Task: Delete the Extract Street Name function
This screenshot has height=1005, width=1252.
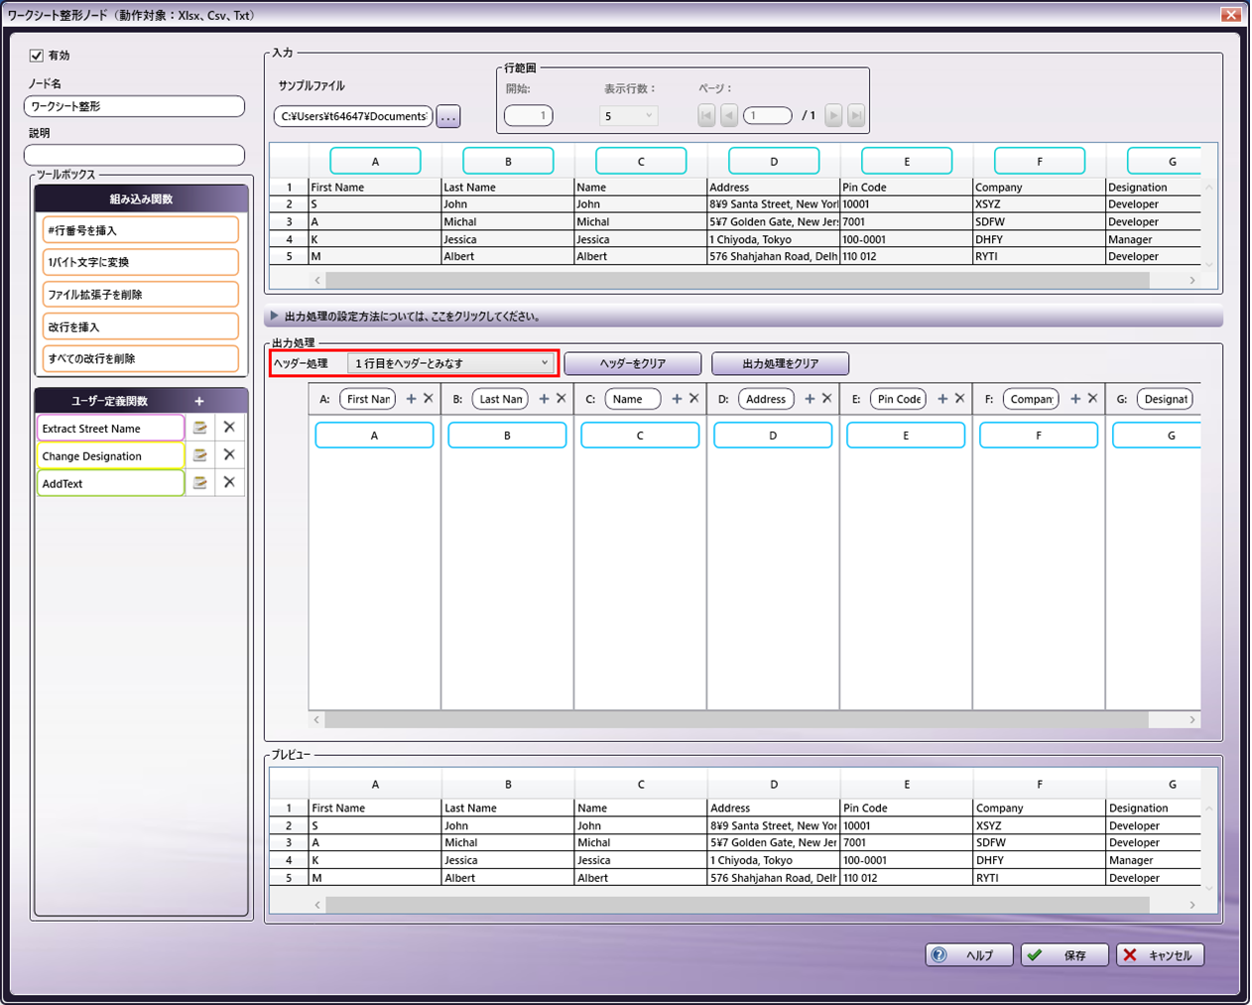Action: [x=229, y=428]
